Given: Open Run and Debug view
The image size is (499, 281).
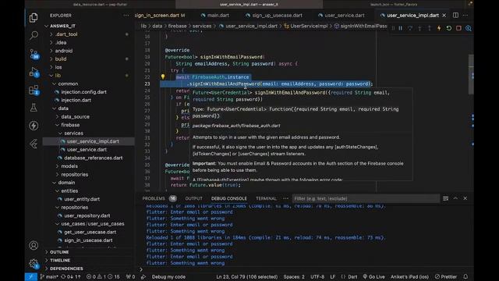Looking at the screenshot, I should 34,73.
